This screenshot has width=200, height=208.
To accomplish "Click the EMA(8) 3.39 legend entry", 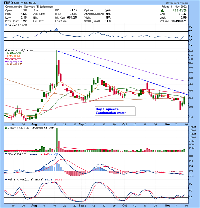I will coord(14,56).
